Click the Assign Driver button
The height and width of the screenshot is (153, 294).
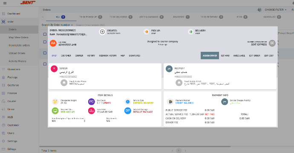[210, 56]
